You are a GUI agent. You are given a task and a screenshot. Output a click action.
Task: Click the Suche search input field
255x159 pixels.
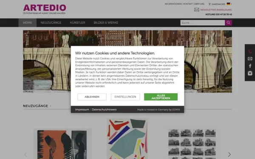(x=202, y=23)
